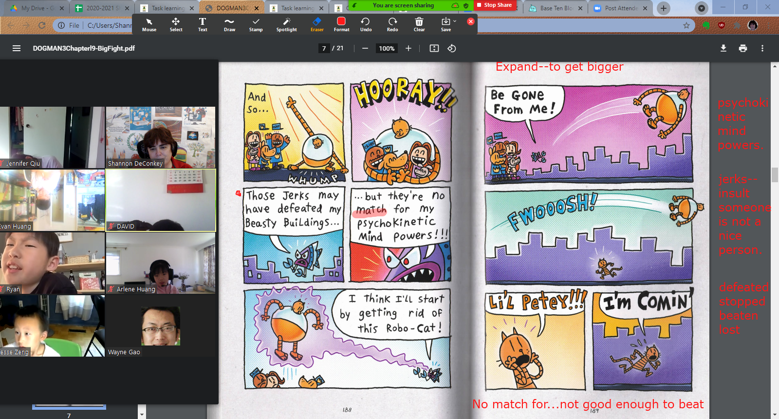Pick the Text annotation tool
This screenshot has width=779, height=419.
point(203,24)
